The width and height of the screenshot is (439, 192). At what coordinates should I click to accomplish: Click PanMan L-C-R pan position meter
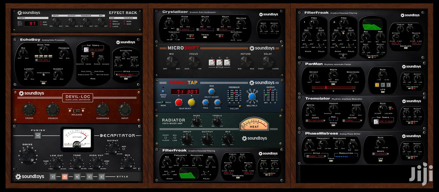point(333,88)
